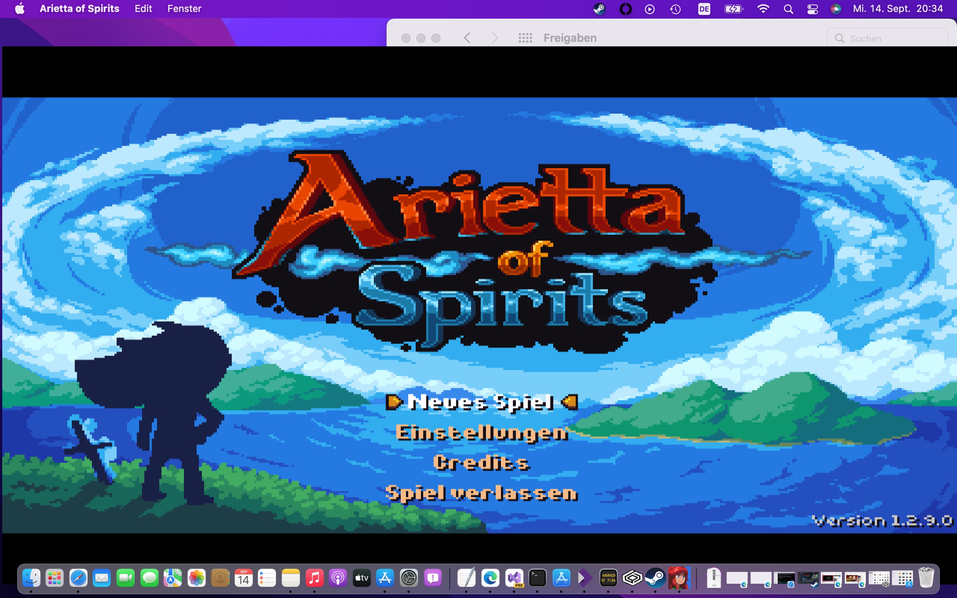The height and width of the screenshot is (598, 957).
Task: Open the Arietta of Spirits app menu
Action: [x=79, y=8]
